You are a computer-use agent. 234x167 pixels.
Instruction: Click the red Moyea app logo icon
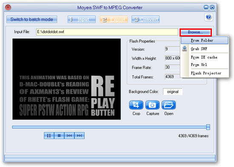point(8,7)
